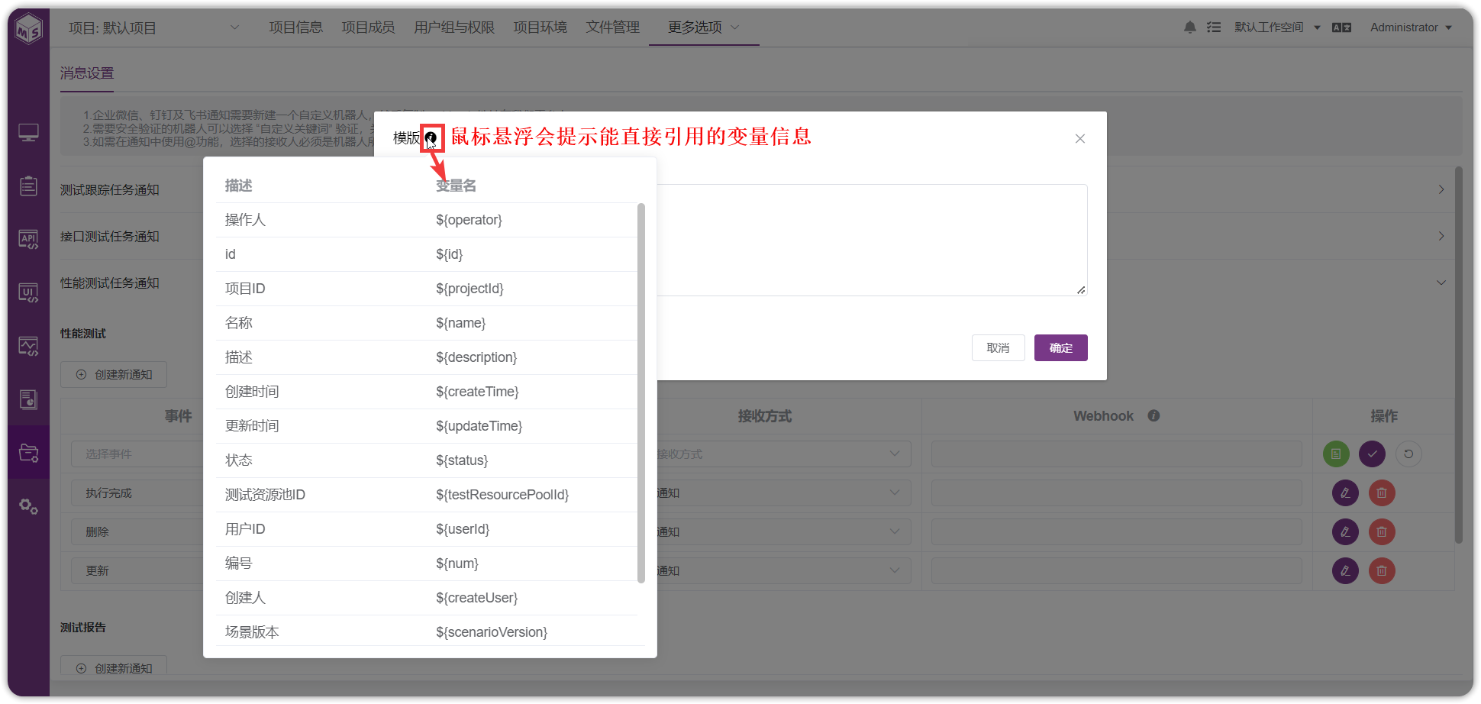
Task: Open the 默认工作空间 workspace dropdown
Action: (1277, 27)
